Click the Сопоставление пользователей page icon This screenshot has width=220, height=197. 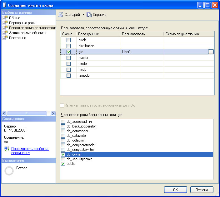[5, 28]
